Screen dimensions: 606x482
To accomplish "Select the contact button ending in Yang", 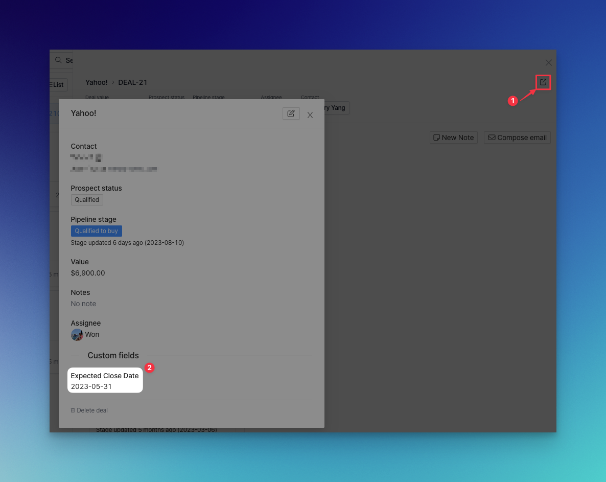I will pos(336,108).
